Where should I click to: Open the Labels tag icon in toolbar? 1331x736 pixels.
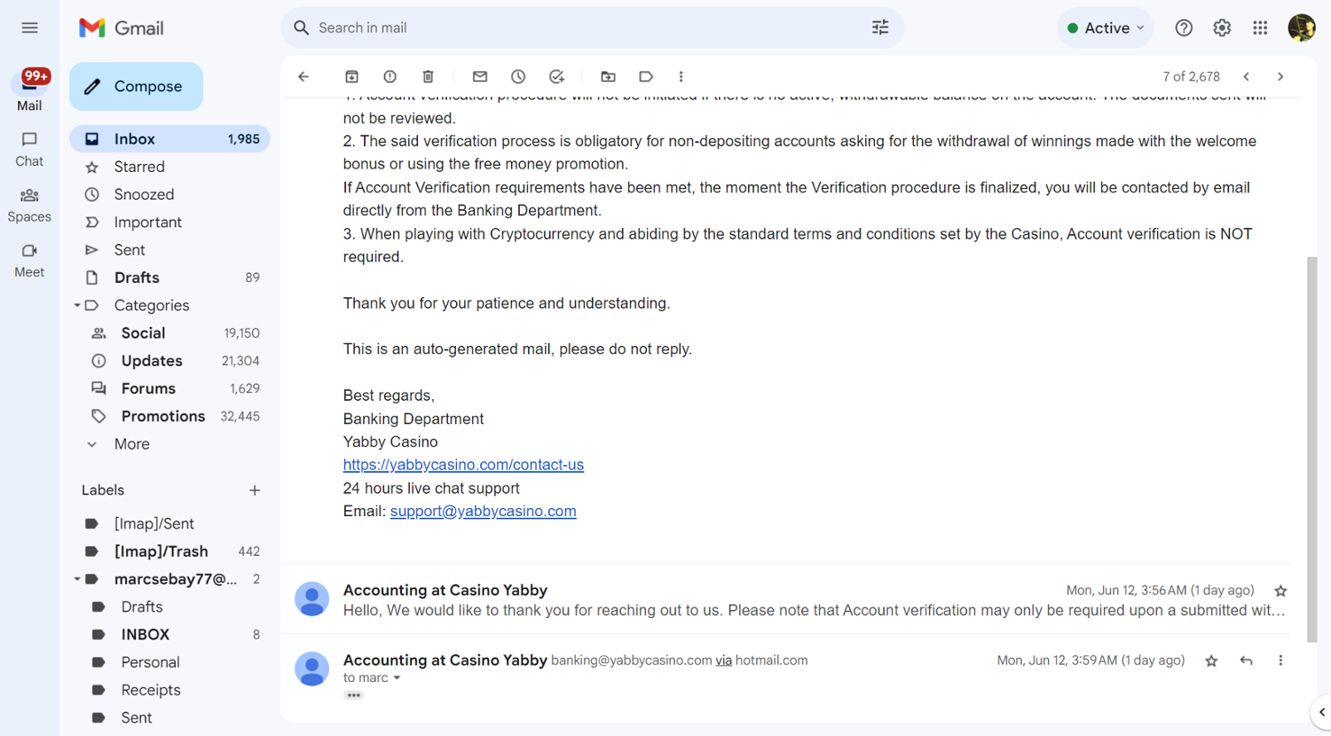pos(646,77)
